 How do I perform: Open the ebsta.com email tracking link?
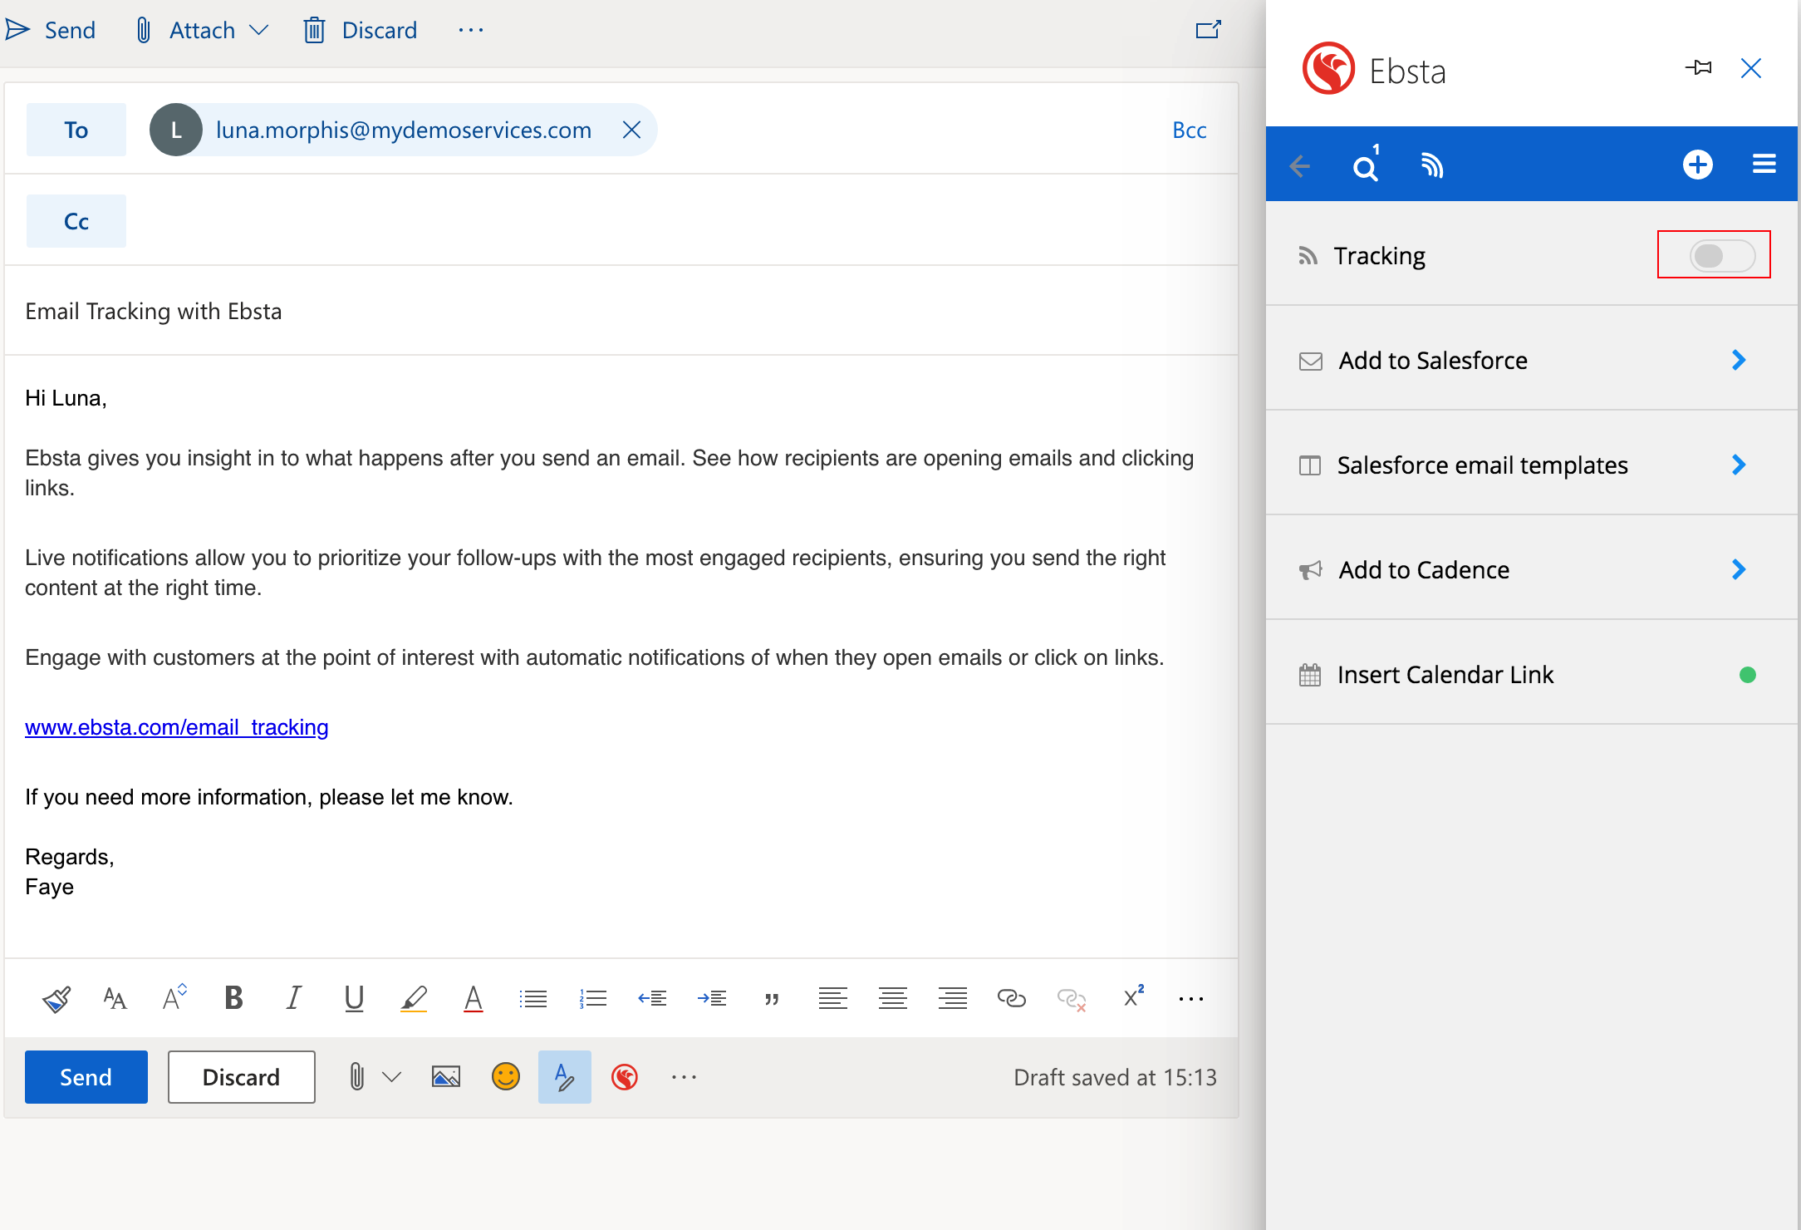[177, 727]
